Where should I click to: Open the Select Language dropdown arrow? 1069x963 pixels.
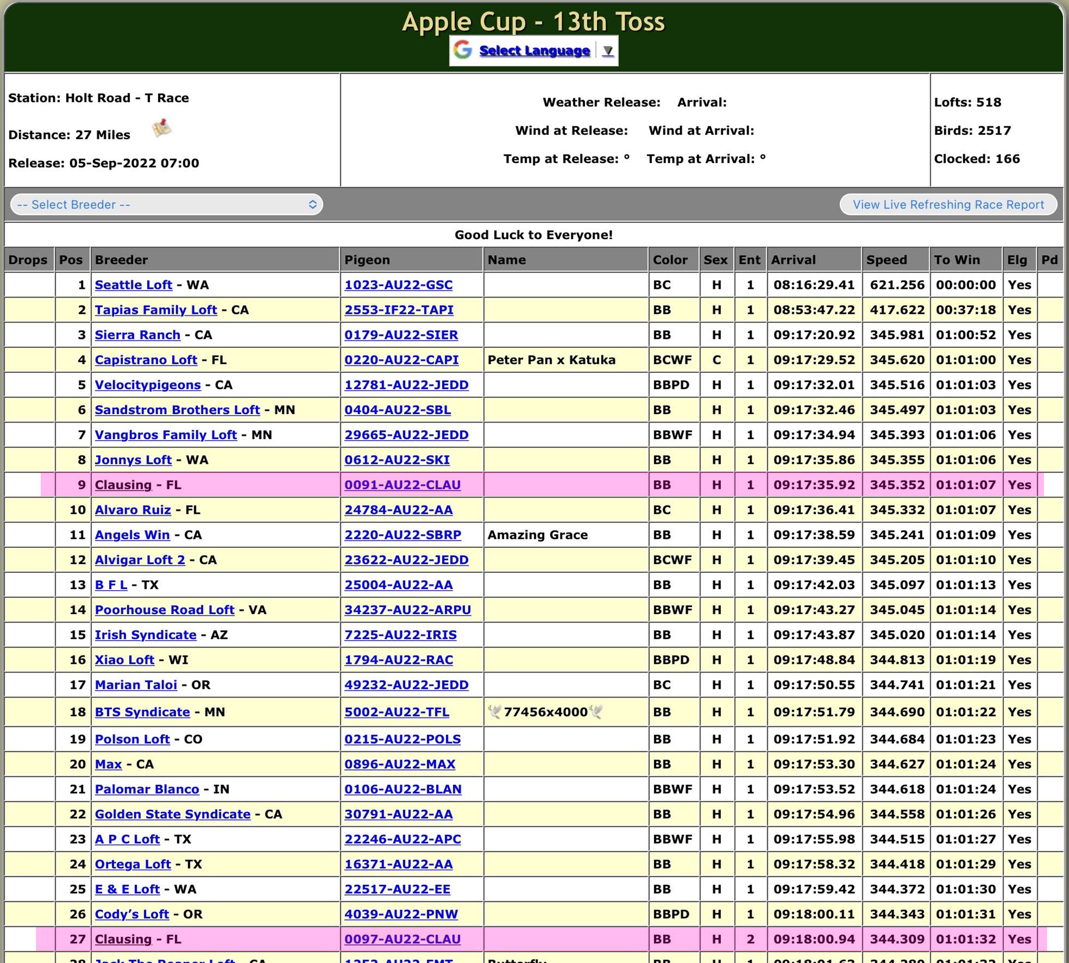coord(608,51)
